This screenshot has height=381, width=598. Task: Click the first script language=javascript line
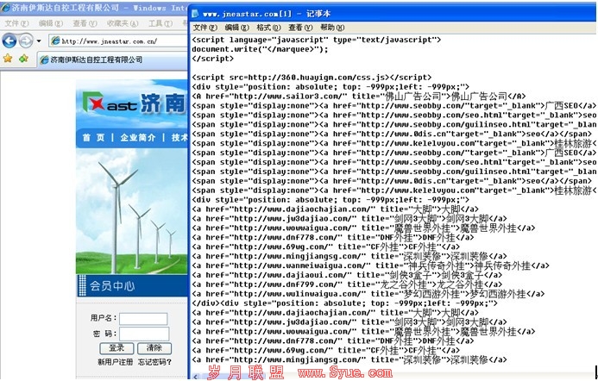tap(316, 40)
